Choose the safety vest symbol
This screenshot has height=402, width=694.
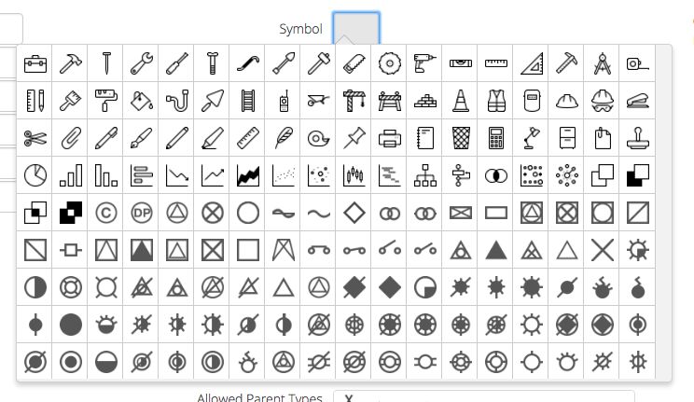point(496,101)
